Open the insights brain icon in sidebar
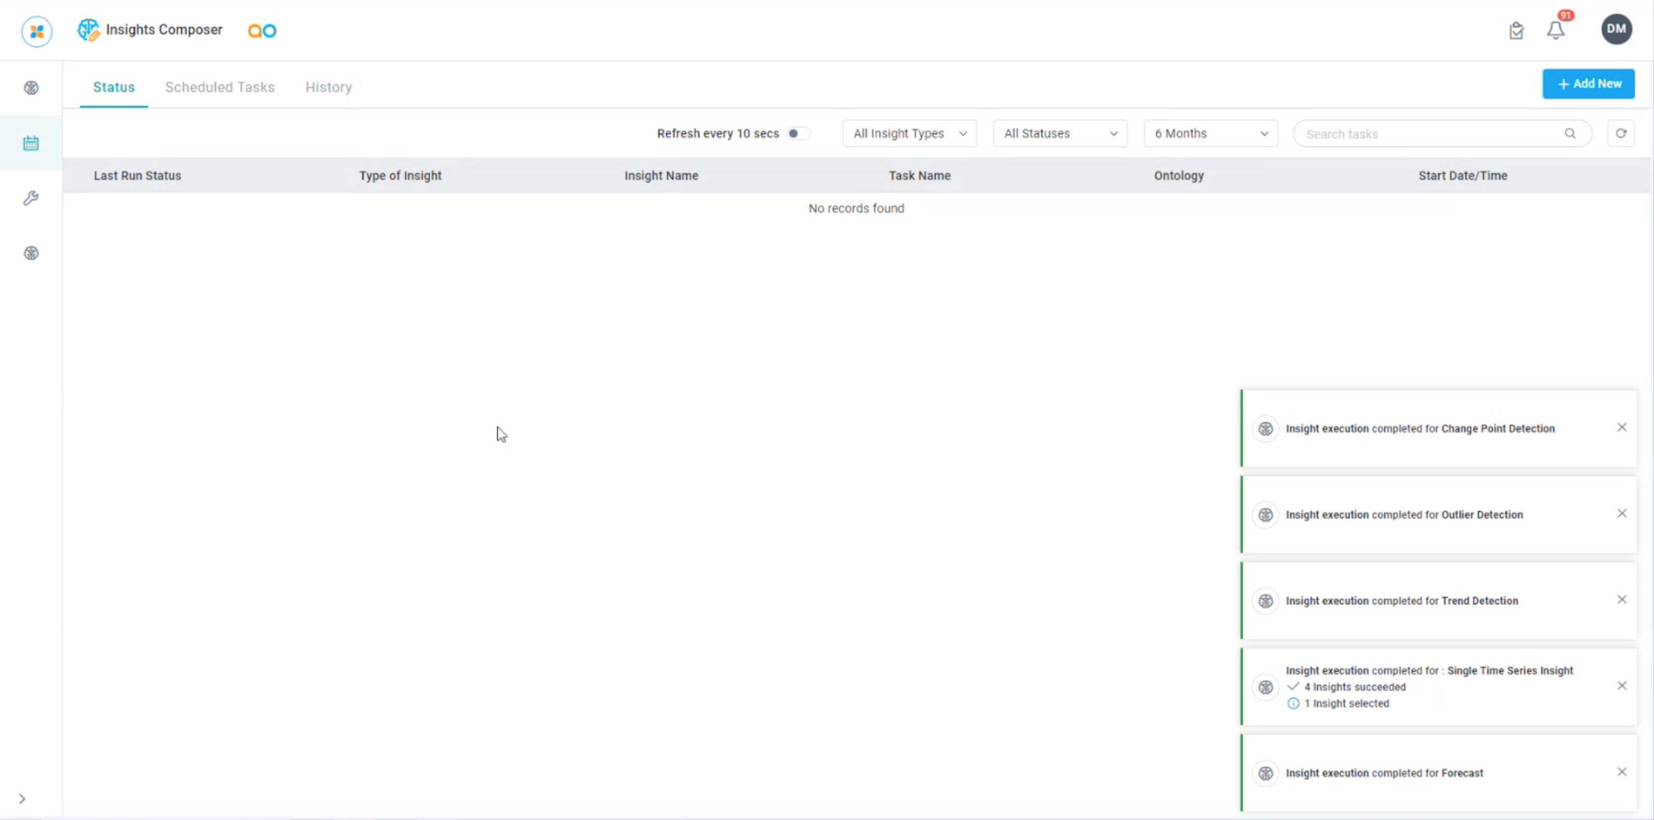 click(31, 87)
